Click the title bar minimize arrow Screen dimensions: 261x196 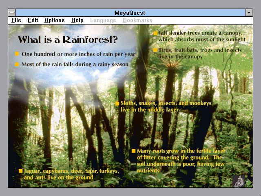pyautogui.click(x=249, y=13)
